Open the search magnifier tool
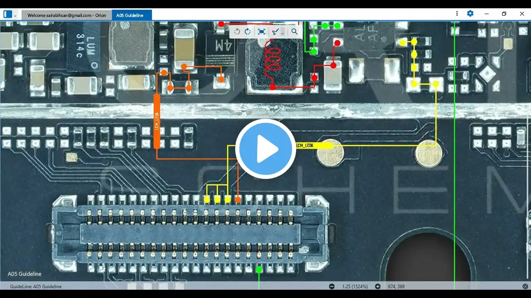 295,31
